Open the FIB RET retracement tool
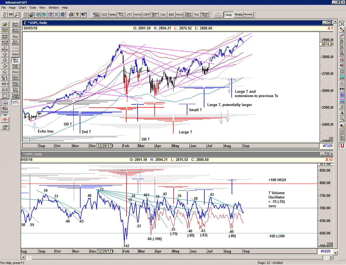Screen dimensions: 346x265 (x=342, y=41)
